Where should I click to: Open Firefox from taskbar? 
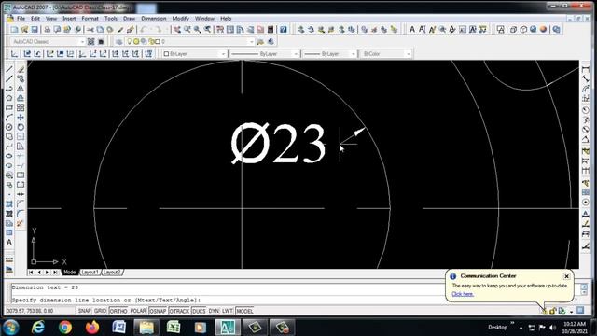click(x=92, y=328)
